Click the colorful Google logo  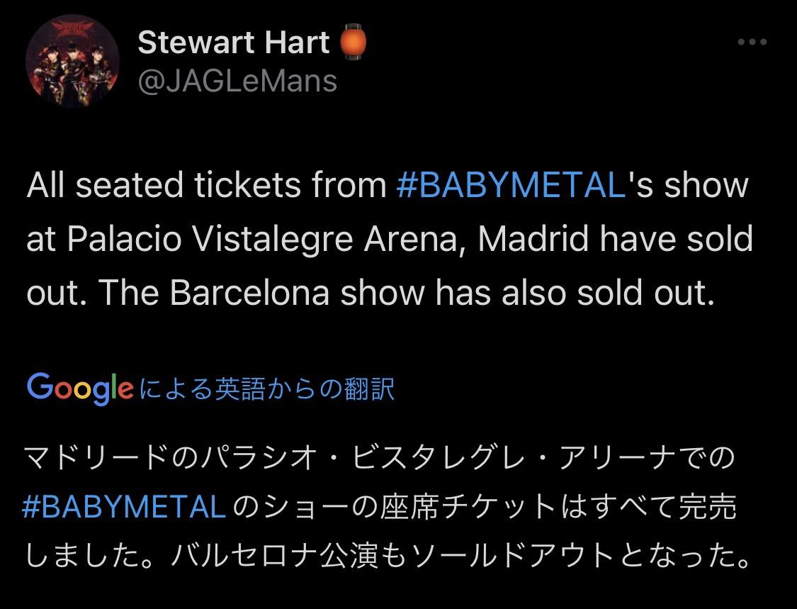(80, 389)
